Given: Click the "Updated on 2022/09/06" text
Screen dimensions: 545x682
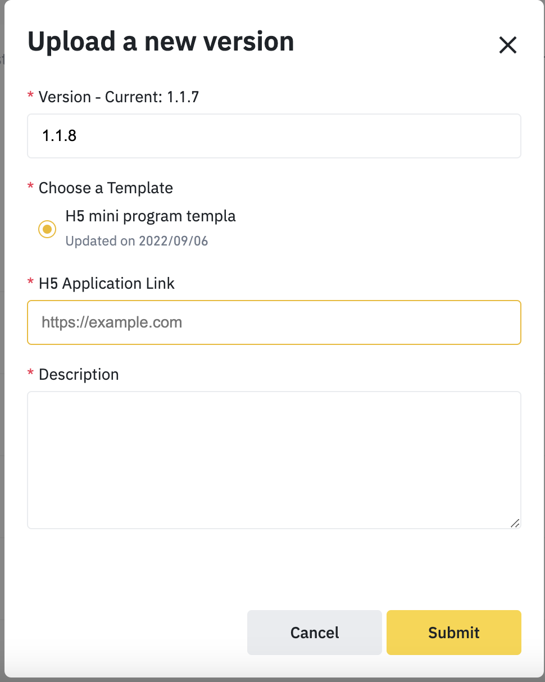Looking at the screenshot, I should tap(137, 241).
